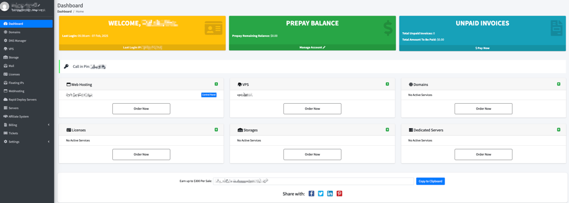The height and width of the screenshot is (203, 569).
Task: Share the link on Facebook
Action: 311,194
